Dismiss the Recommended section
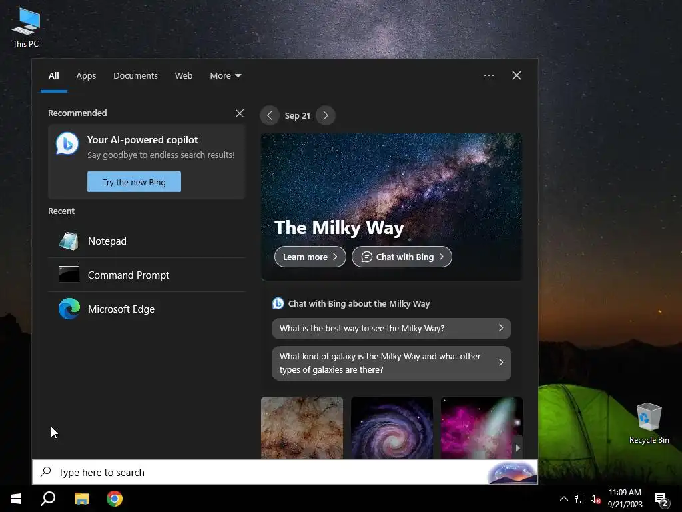Screen dimensions: 682x512 coord(240,113)
